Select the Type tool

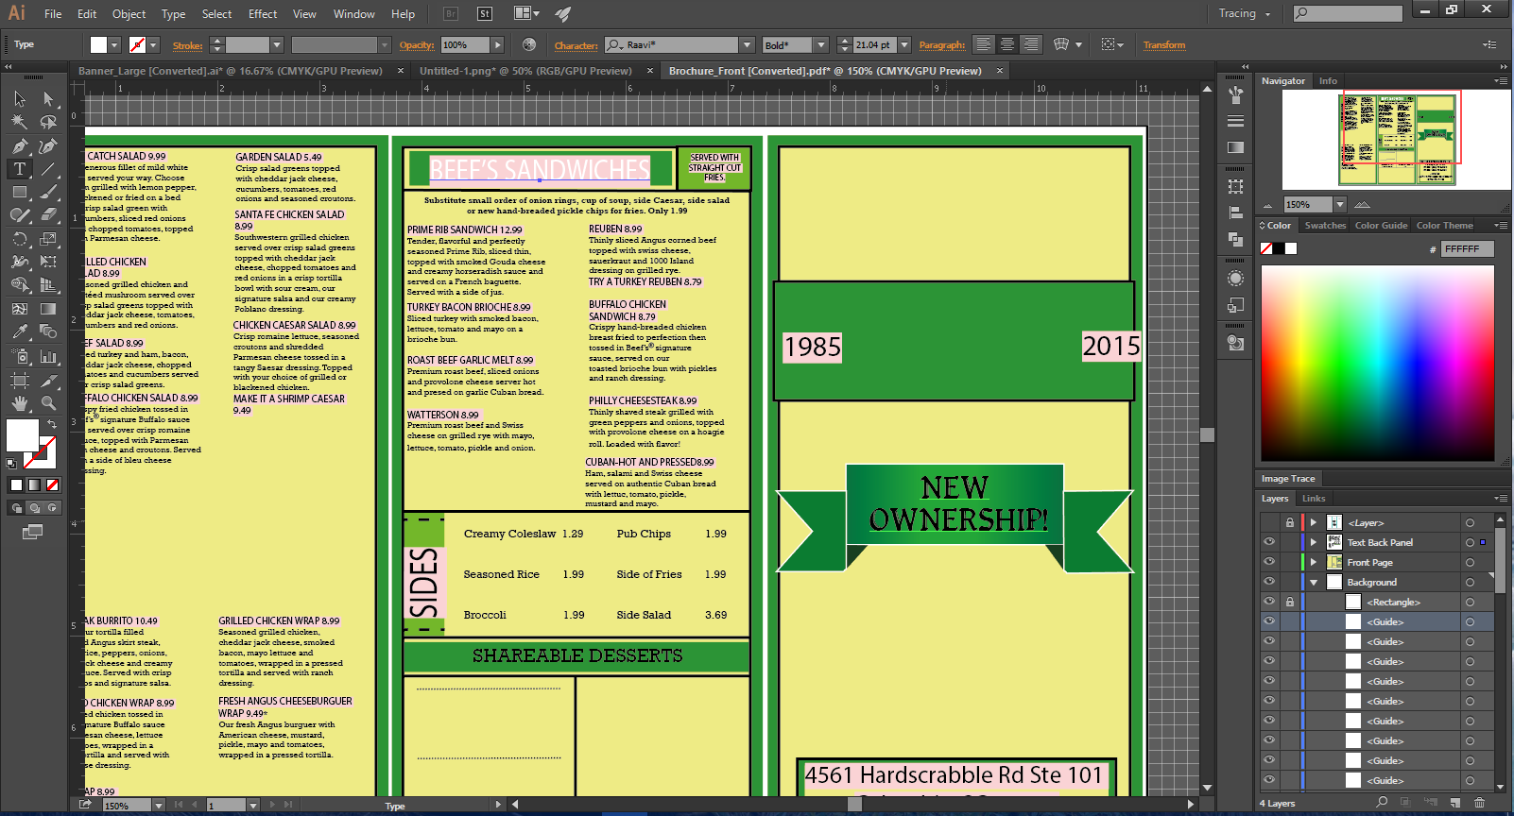19,169
